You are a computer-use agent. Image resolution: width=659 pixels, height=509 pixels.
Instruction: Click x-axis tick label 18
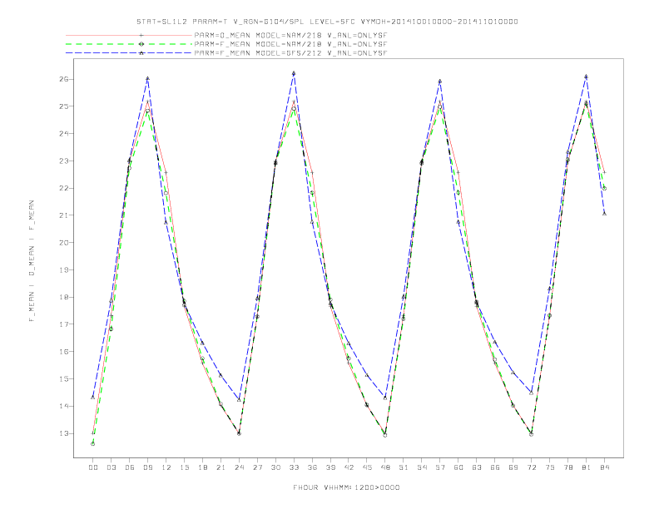(202, 467)
